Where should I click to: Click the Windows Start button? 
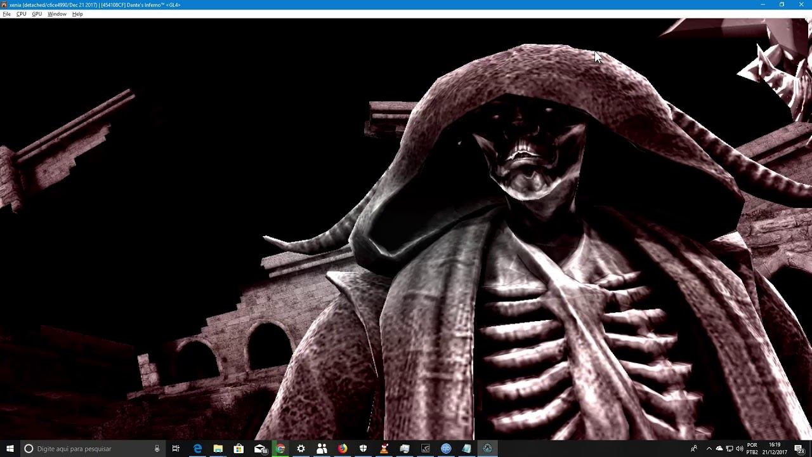[10, 449]
